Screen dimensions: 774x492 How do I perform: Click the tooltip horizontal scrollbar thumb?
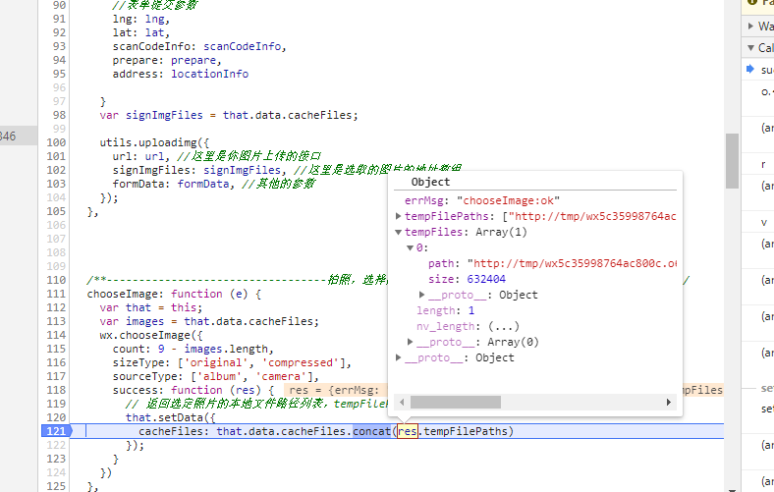456,403
